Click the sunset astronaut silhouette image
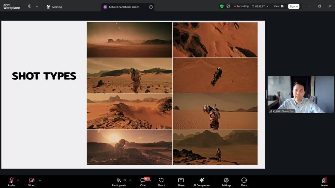The image size is (335, 188). (130, 147)
